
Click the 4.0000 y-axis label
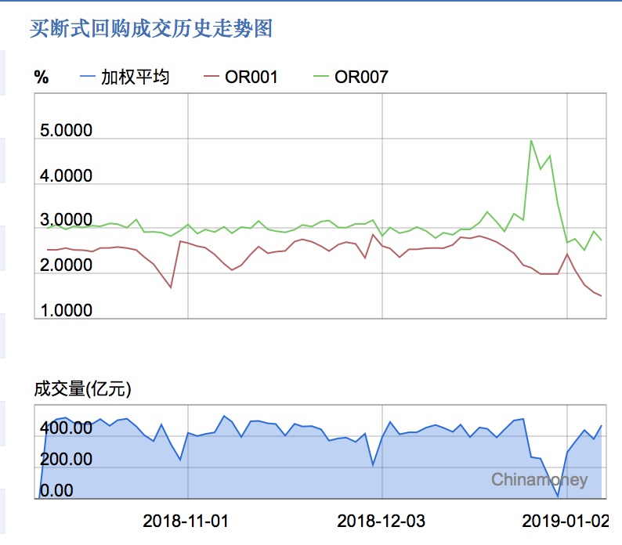tap(66, 175)
